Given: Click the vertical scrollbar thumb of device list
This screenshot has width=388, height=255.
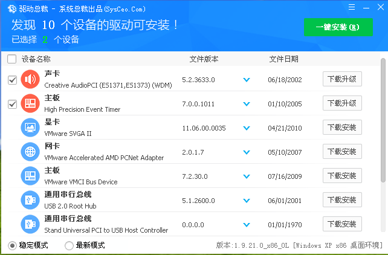Looking at the screenshot, I should point(383,120).
